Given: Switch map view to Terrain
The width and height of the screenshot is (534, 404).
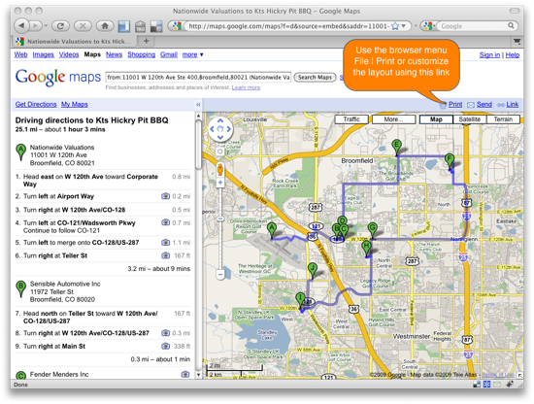Looking at the screenshot, I should point(503,119).
